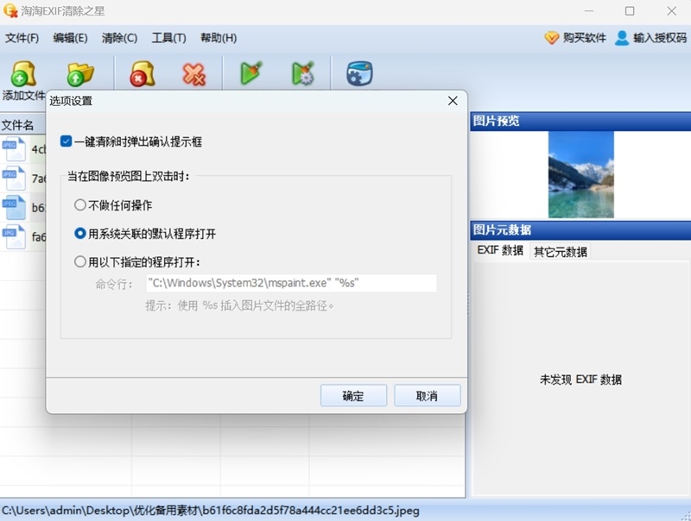Select 用系统关联的默认程序打开 radio option
The height and width of the screenshot is (521, 691).
click(79, 233)
